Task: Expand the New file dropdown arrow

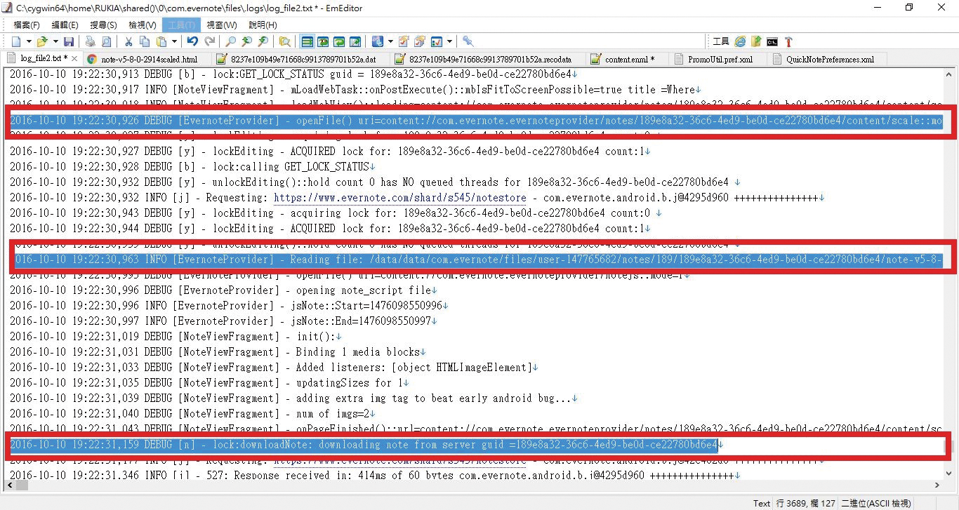Action: 29,41
